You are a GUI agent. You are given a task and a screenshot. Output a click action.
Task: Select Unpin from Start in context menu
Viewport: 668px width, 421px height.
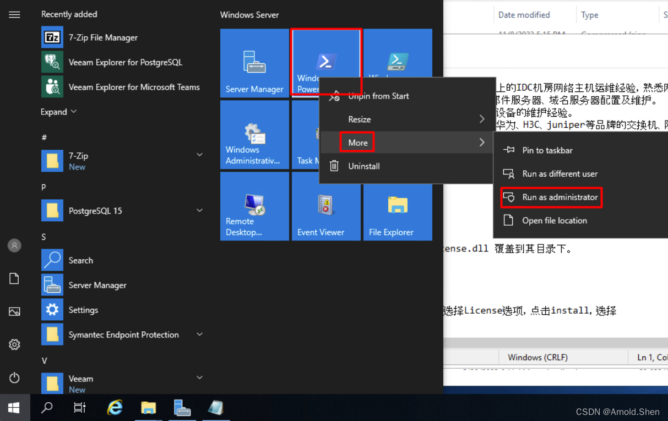(406, 96)
